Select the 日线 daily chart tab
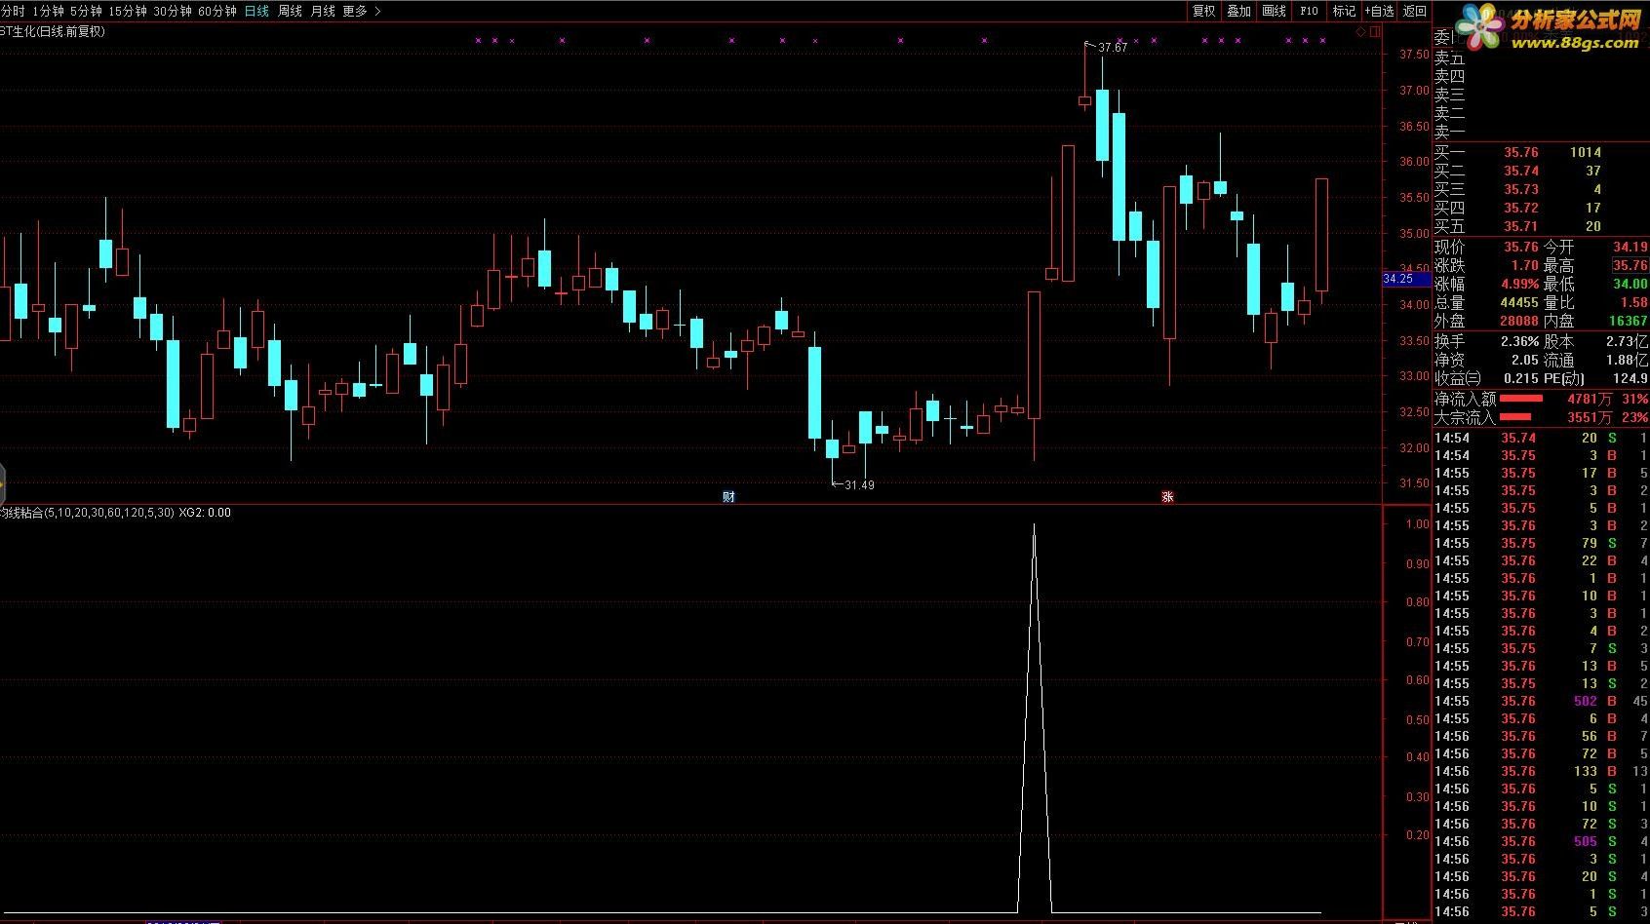 pos(256,11)
